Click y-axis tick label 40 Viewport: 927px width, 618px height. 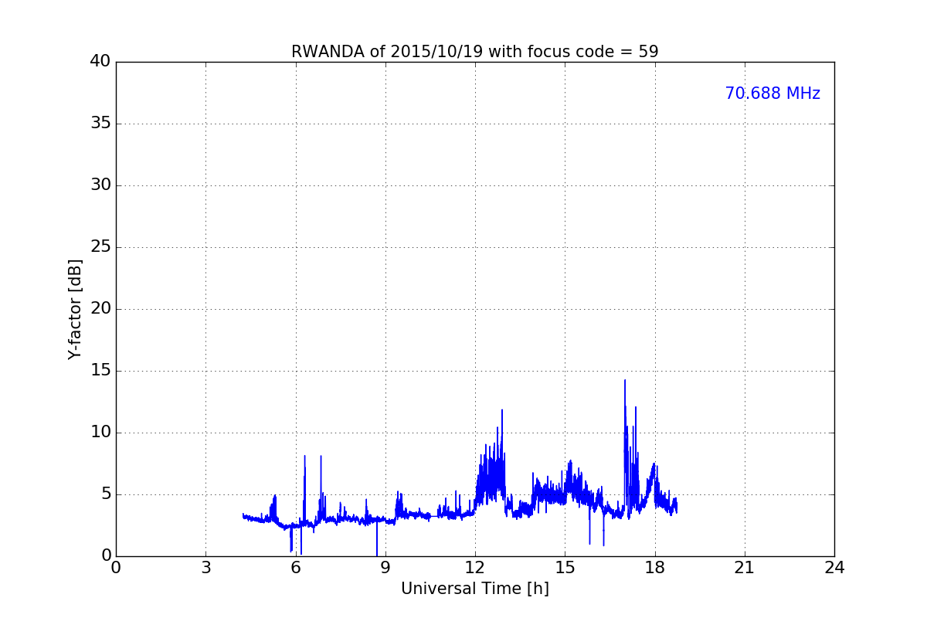click(100, 62)
